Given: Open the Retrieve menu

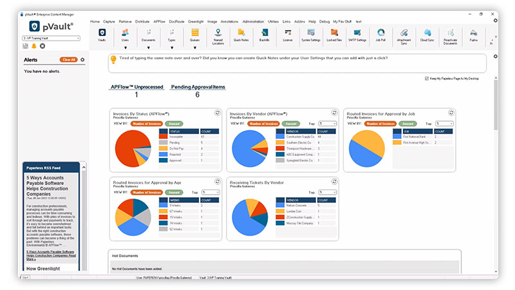Looking at the screenshot, I should (125, 22).
